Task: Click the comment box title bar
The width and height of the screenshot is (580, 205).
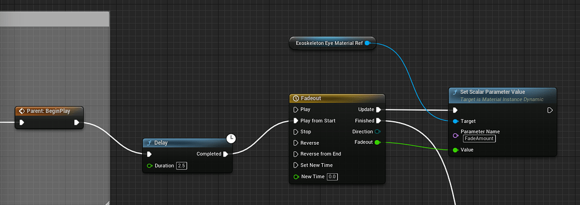Action: coord(55,19)
